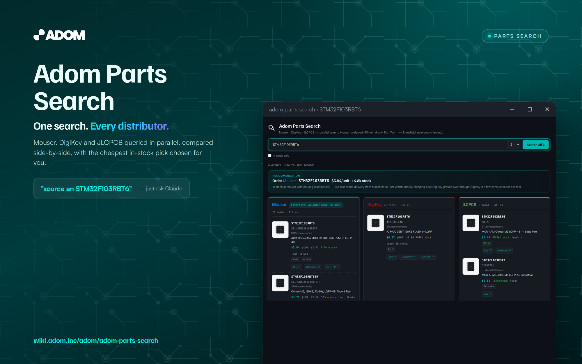Click the window title adom-parts-search · STM32F103RBT6

click(315, 110)
